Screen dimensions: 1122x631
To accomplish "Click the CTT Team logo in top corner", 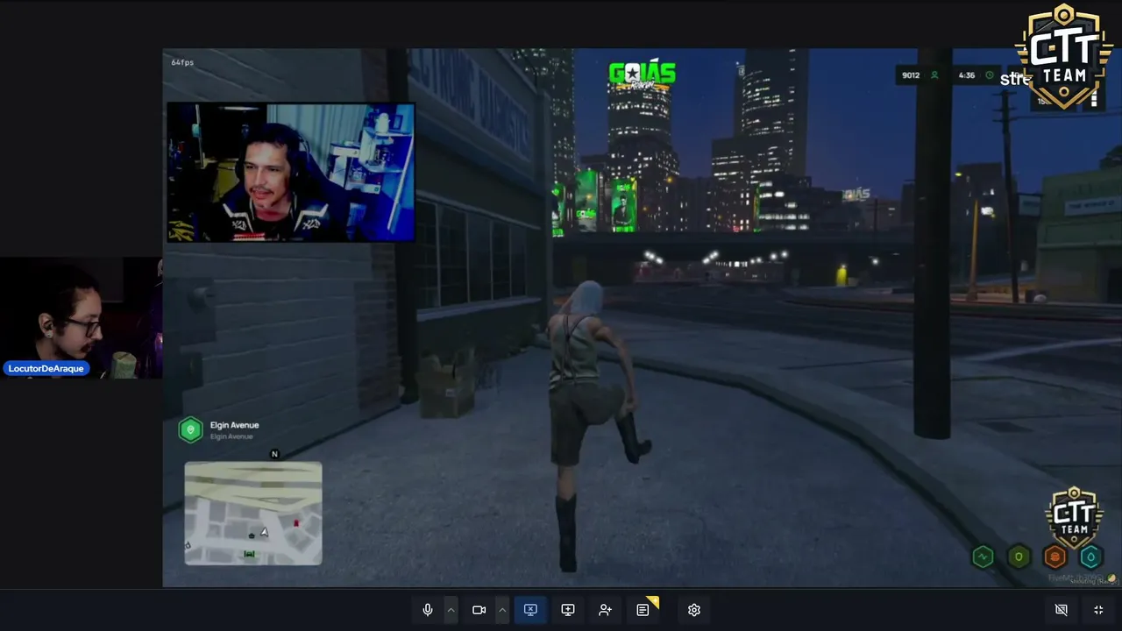I will pyautogui.click(x=1064, y=57).
